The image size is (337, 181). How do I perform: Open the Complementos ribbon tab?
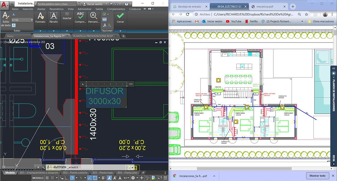[116, 9]
